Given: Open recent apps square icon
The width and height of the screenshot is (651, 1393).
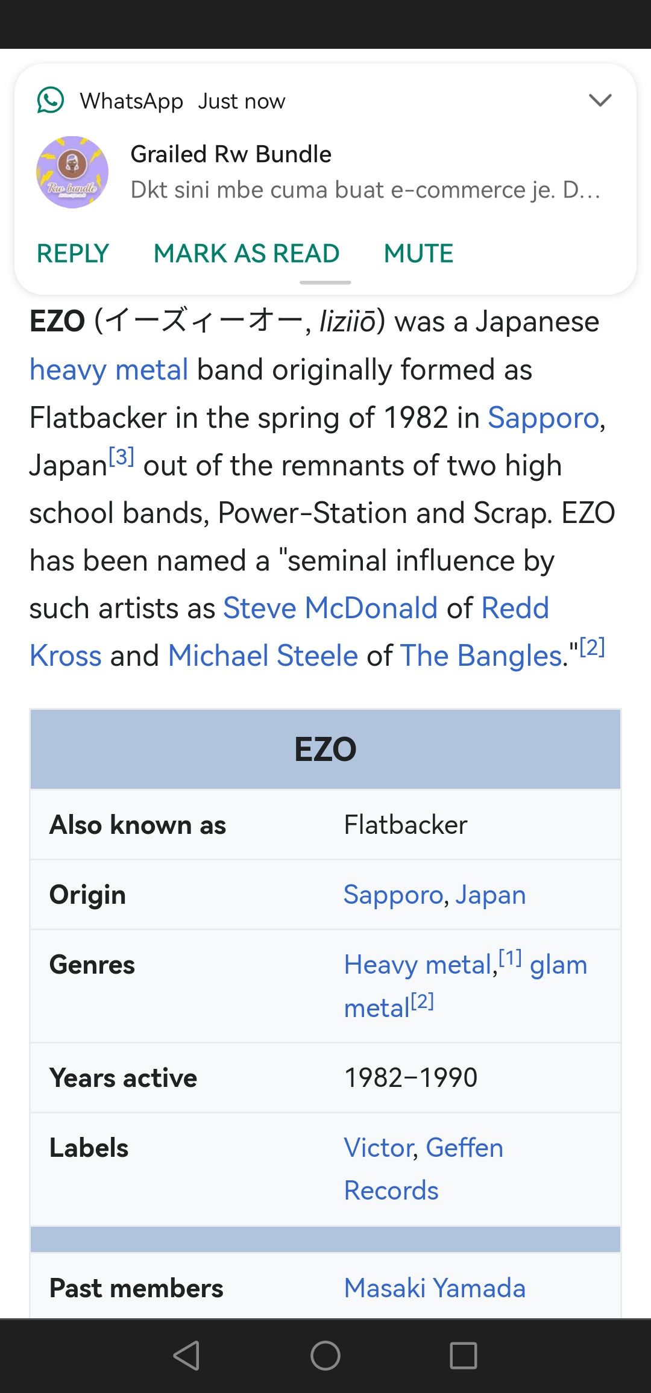Looking at the screenshot, I should [x=464, y=1356].
